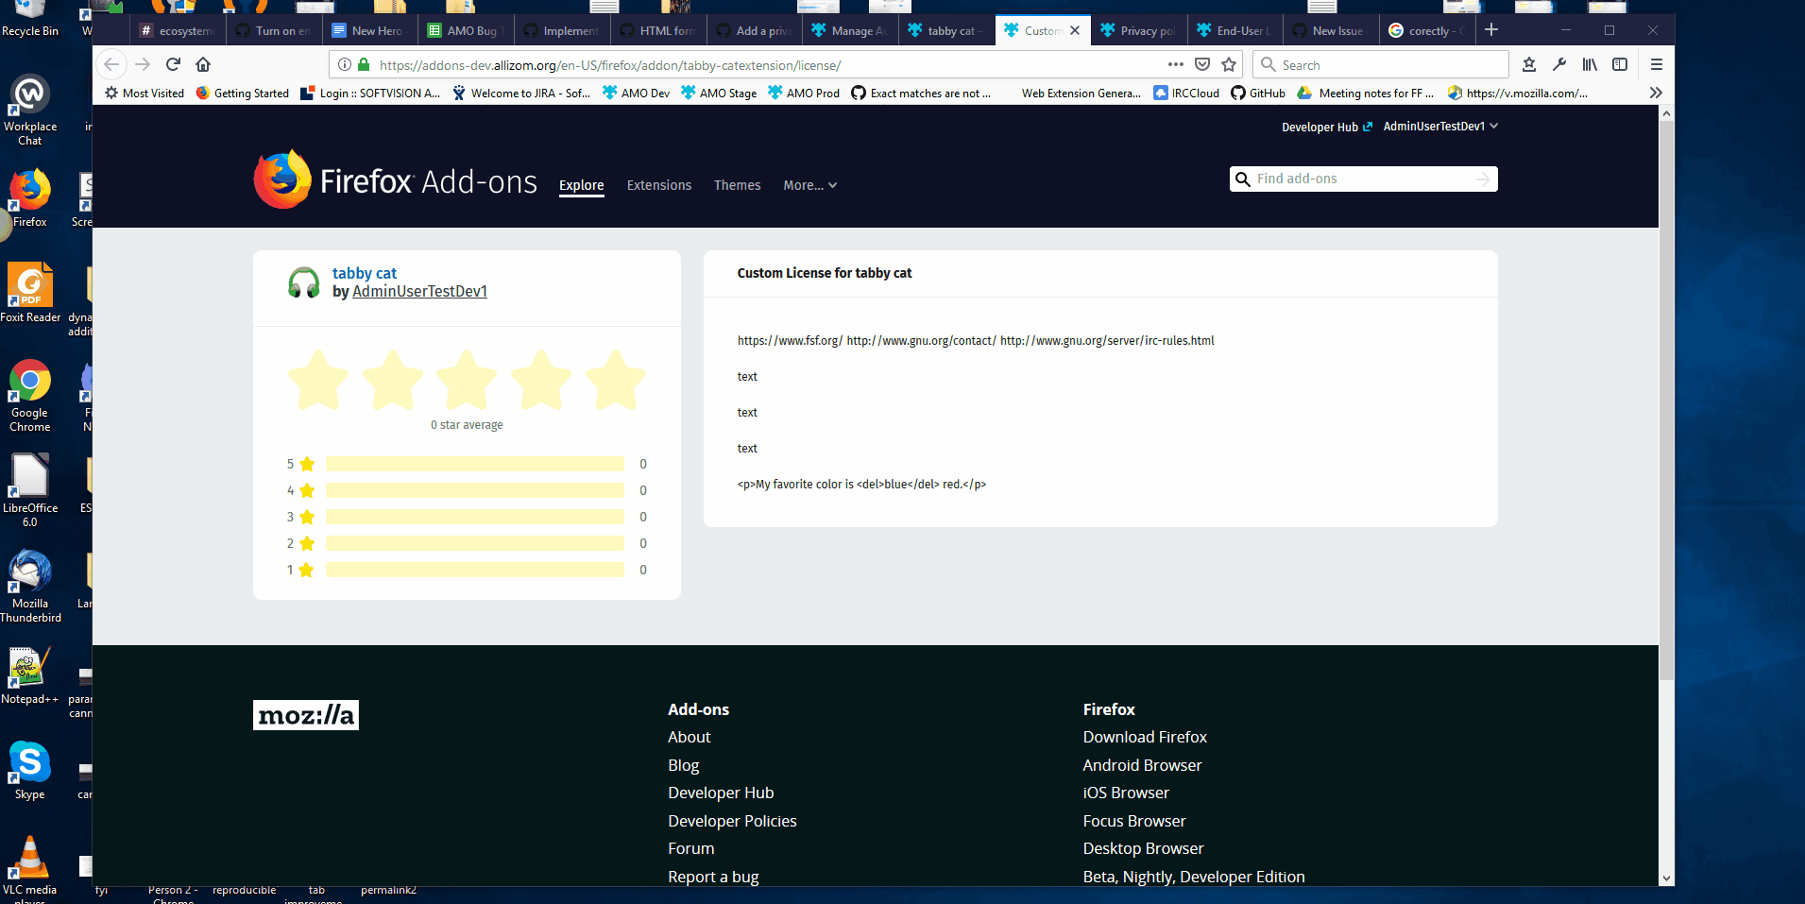
Task: Open the Developer Hub header link
Action: 1326,127
